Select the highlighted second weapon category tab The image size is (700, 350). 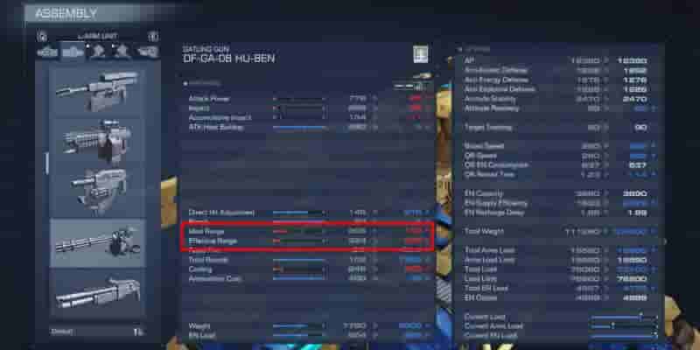coord(73,52)
